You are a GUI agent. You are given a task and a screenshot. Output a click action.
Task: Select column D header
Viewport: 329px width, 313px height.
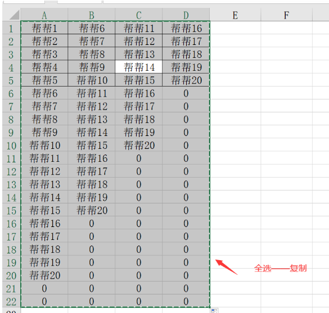click(186, 15)
